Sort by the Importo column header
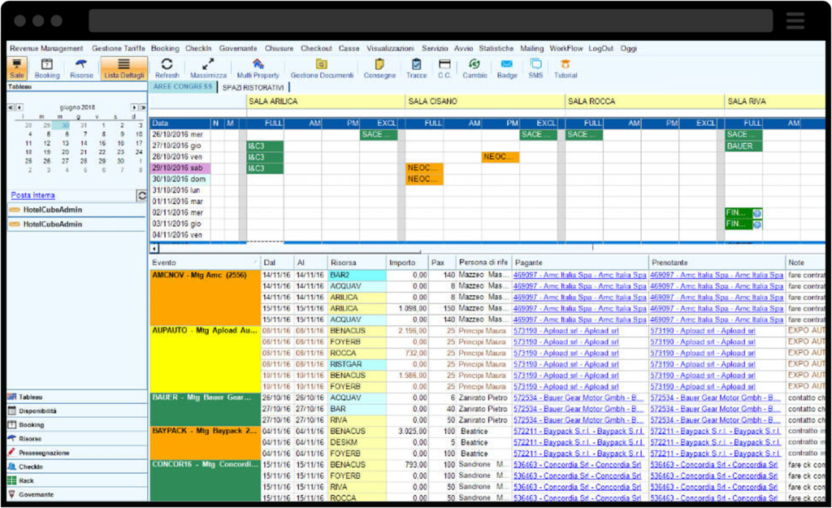Image resolution: width=832 pixels, height=508 pixels. (408, 263)
